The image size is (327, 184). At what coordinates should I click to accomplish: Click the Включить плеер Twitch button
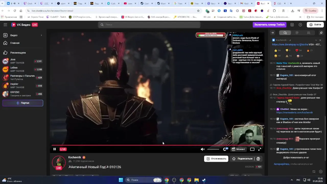(270, 25)
